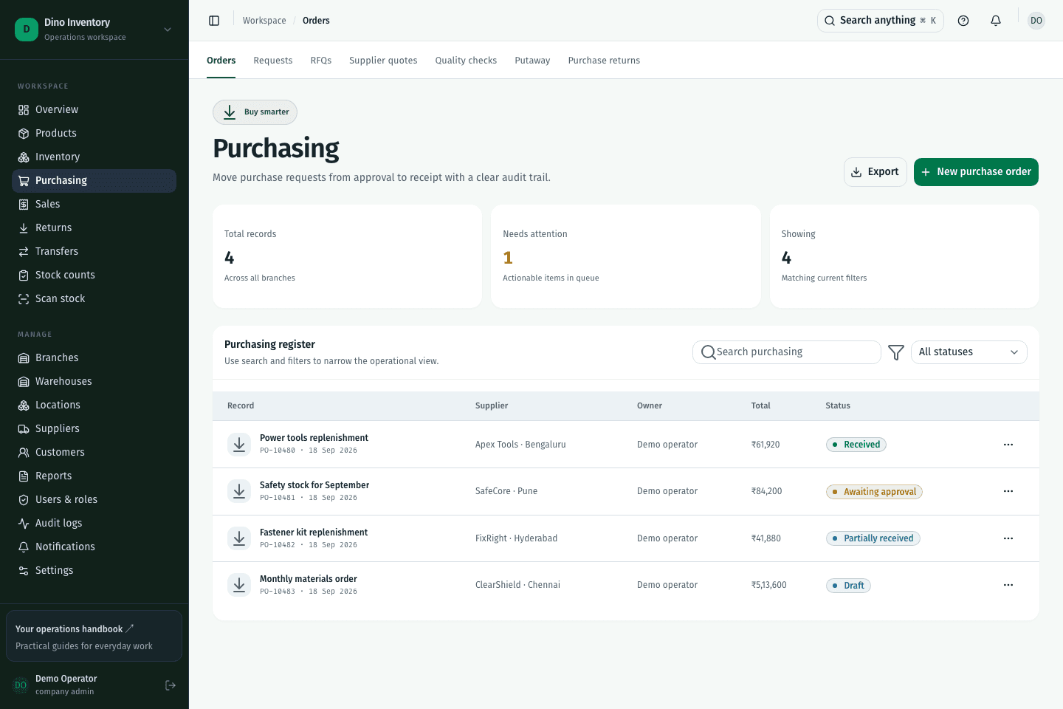This screenshot has height=709, width=1063.
Task: Click the Needs attention card
Action: [626, 256]
